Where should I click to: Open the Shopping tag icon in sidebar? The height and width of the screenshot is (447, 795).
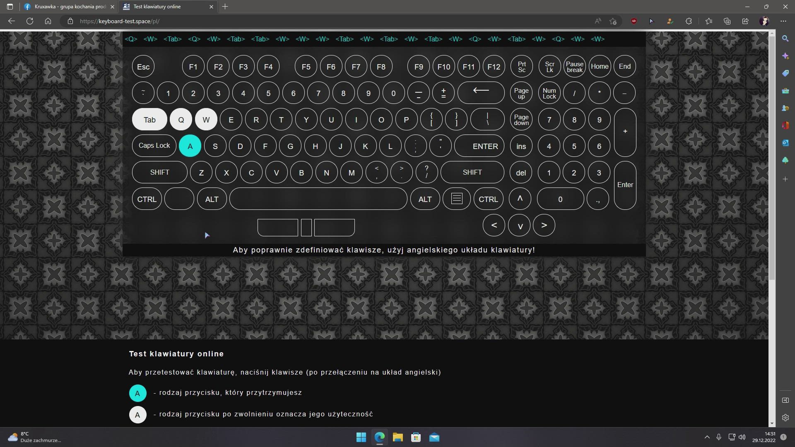click(785, 73)
